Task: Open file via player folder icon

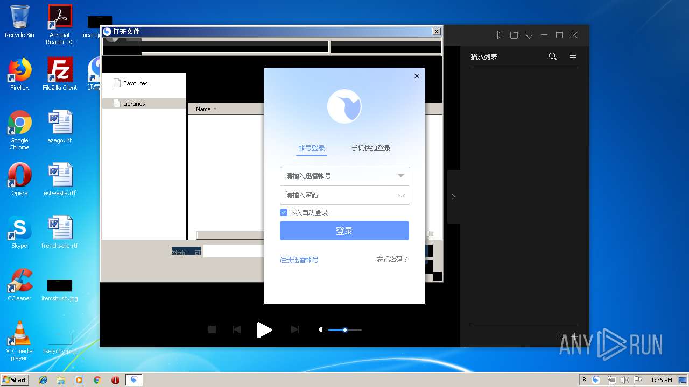Action: point(514,35)
